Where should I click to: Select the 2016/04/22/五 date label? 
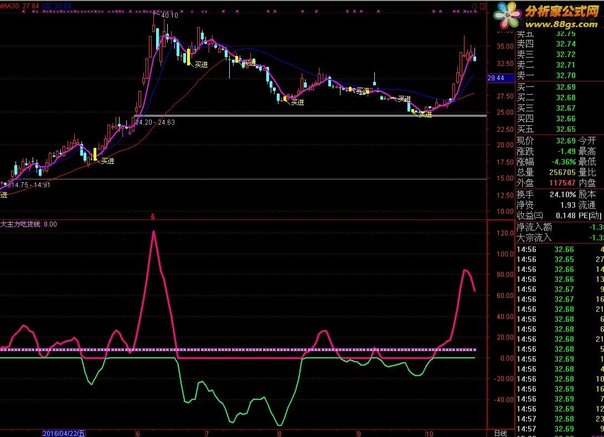click(x=64, y=434)
